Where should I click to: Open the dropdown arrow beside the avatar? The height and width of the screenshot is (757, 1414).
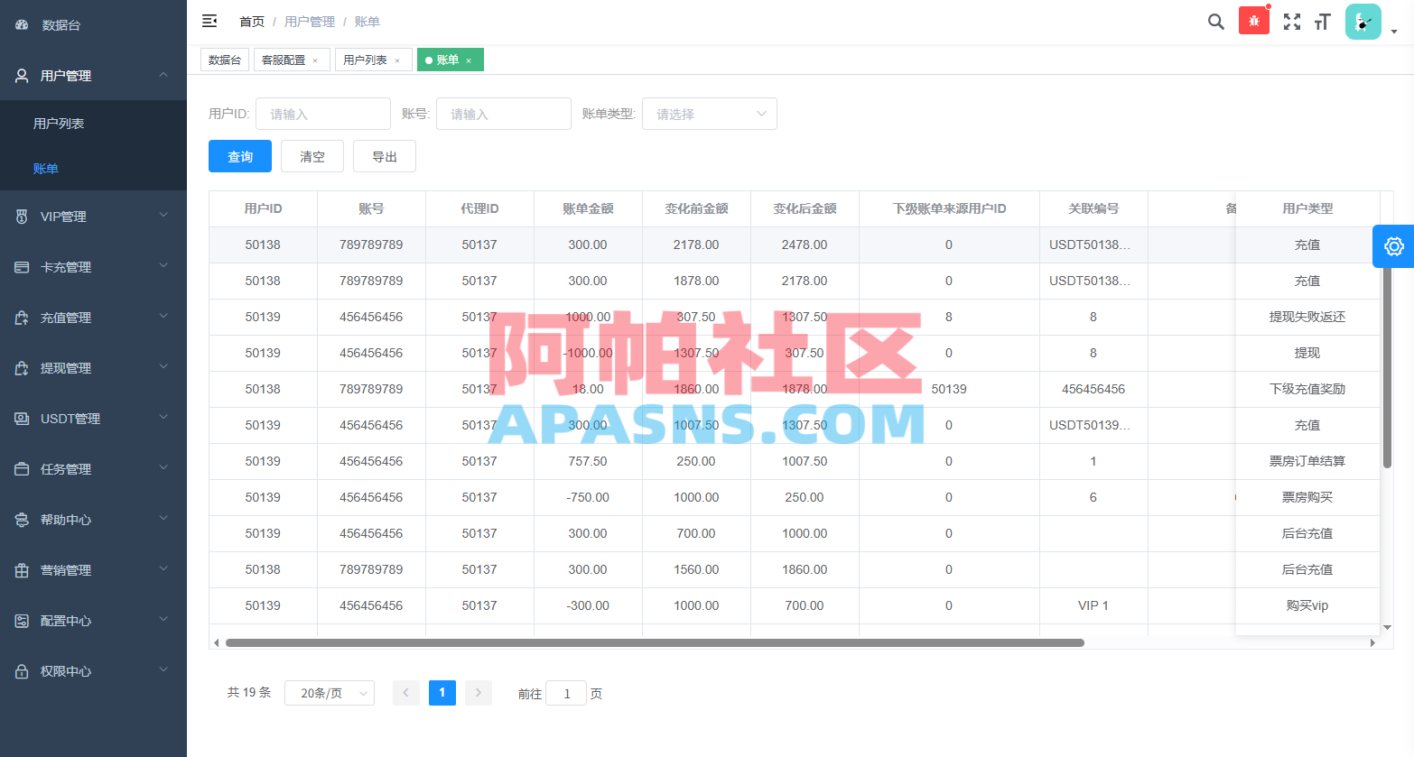[x=1394, y=31]
